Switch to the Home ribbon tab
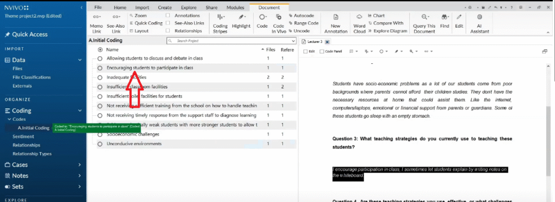Image resolution: width=555 pixels, height=202 pixels. point(120,8)
